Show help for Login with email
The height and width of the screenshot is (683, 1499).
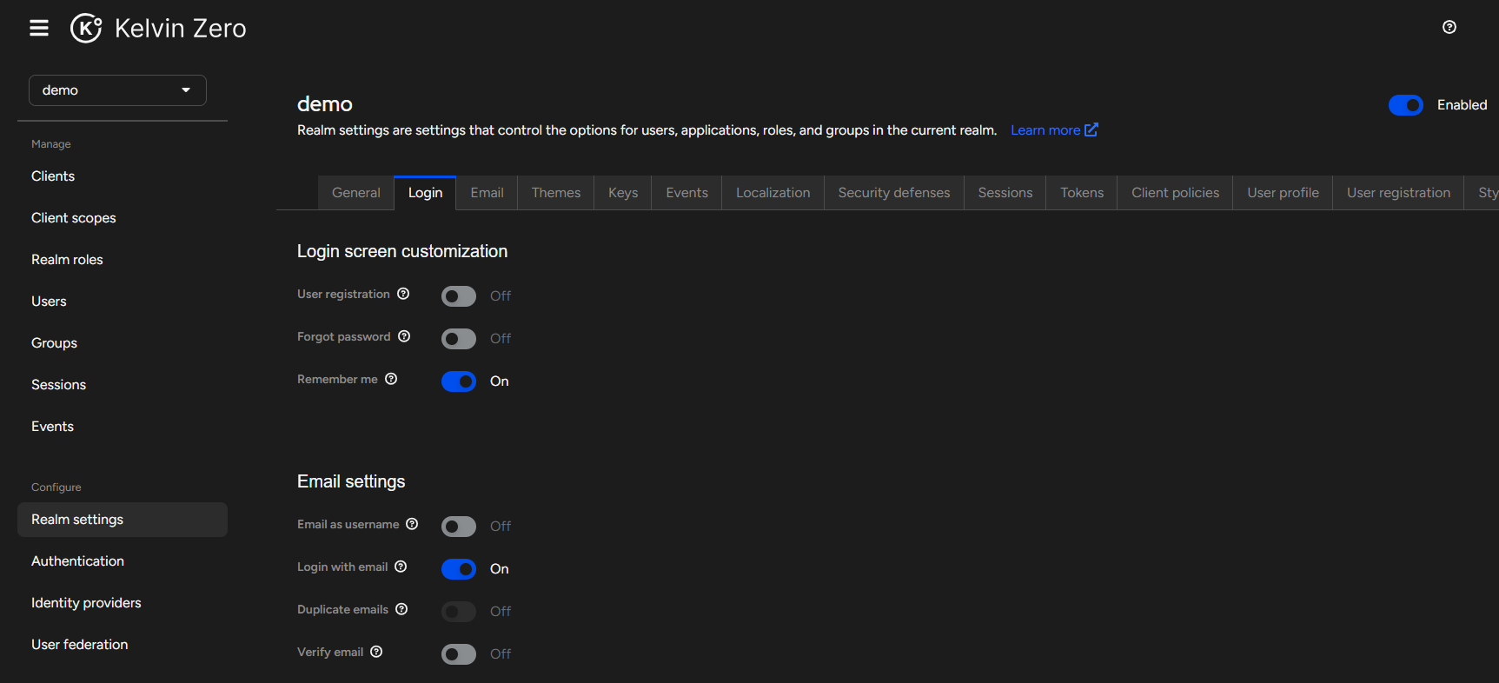click(401, 567)
